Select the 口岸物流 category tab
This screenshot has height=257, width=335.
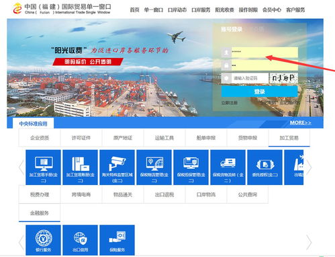point(206,194)
